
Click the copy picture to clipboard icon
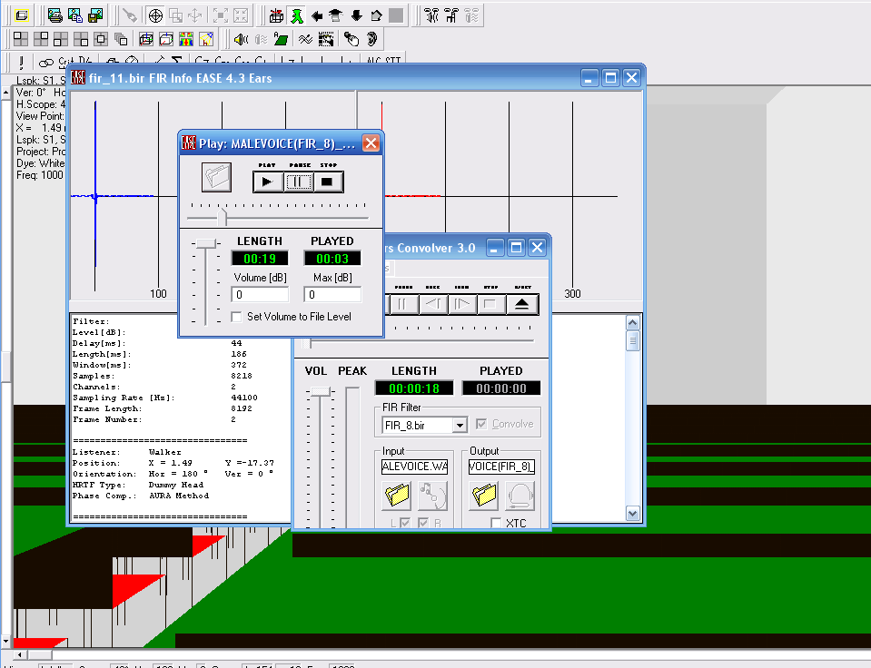[x=75, y=15]
